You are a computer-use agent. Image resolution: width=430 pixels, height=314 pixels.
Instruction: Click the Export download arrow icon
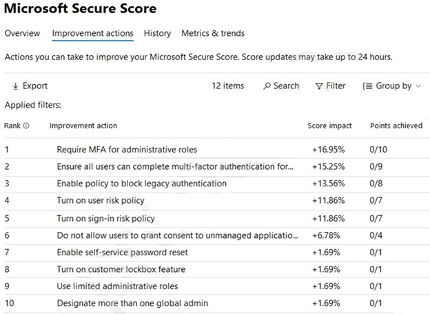coord(15,86)
